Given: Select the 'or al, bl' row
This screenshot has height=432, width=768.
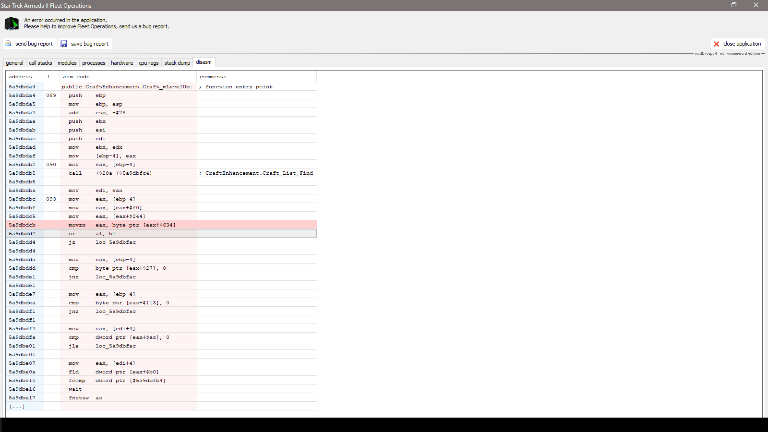Looking at the screenshot, I should coord(161,234).
